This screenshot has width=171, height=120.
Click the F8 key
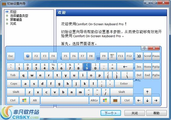pyautogui.click(x=91, y=56)
